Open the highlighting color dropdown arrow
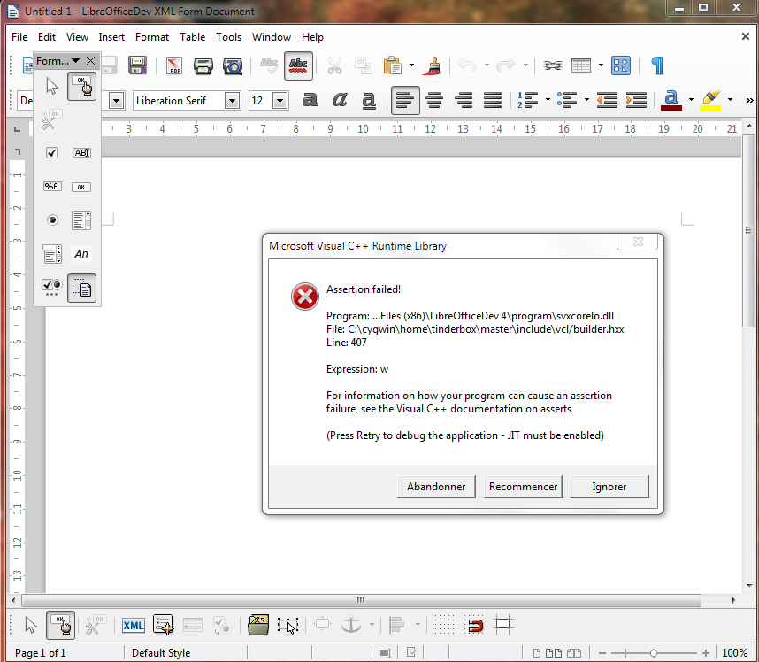 pyautogui.click(x=730, y=101)
